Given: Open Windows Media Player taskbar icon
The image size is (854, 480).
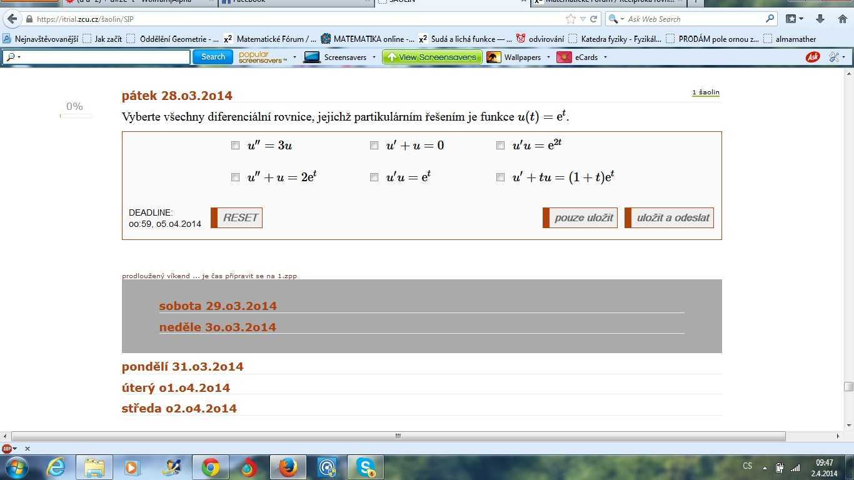Looking at the screenshot, I should (x=132, y=467).
